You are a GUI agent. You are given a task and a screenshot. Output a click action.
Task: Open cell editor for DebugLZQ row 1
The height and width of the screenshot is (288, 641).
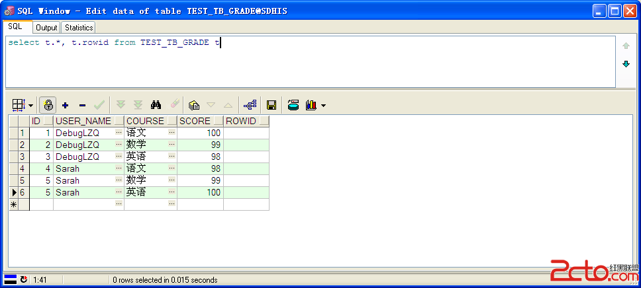coord(119,133)
